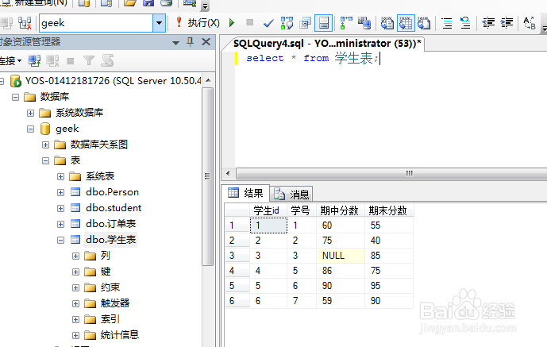547x347 pixels.
Task: Decrease the indent of the query
Action: [488, 23]
